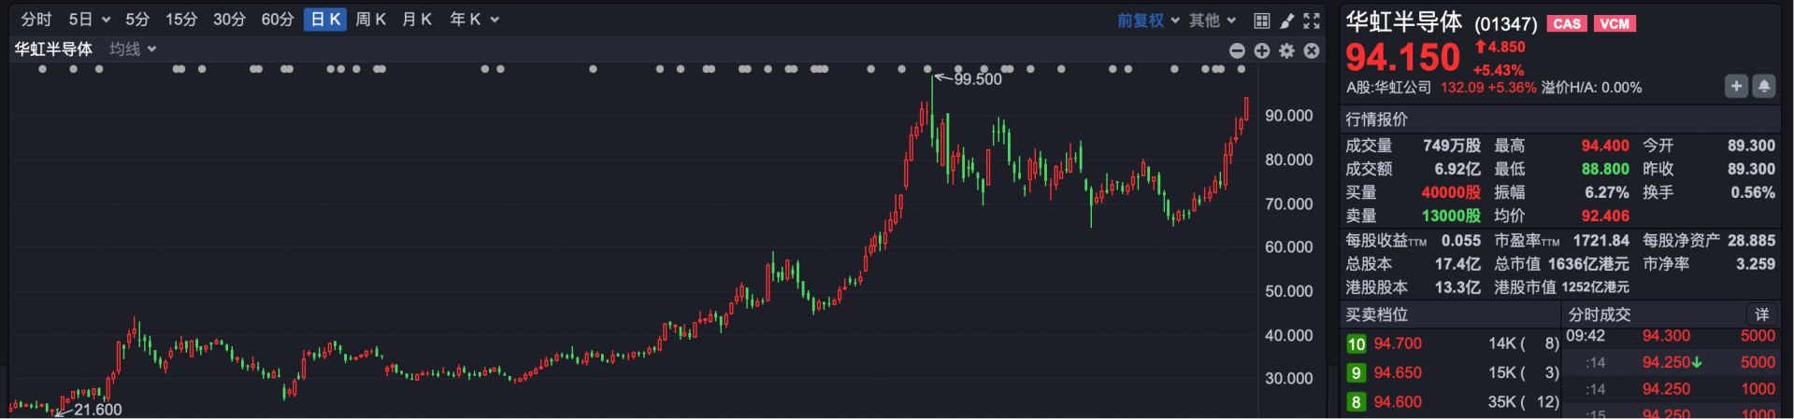The width and height of the screenshot is (1794, 419).
Task: Open the multi-chart grid layout
Action: point(1261,21)
